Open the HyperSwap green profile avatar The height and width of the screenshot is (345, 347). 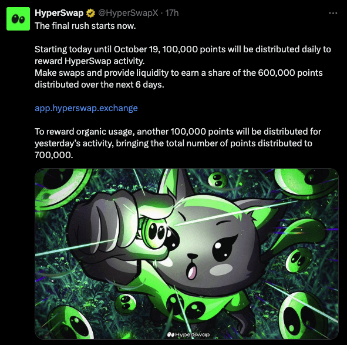[x=18, y=19]
